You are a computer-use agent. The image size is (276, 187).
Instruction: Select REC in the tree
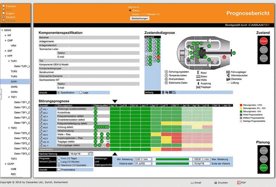click(13, 174)
